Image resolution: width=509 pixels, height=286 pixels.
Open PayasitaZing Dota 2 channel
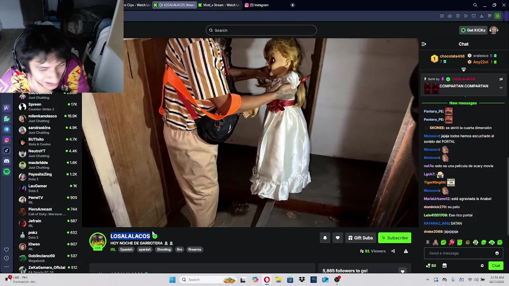(48, 177)
